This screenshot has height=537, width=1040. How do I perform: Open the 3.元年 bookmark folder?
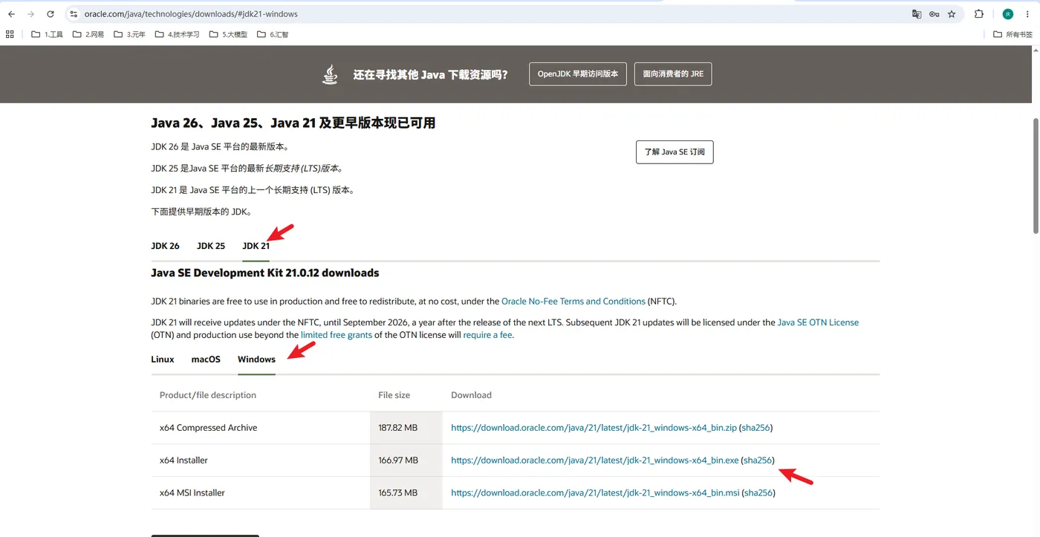pos(130,34)
